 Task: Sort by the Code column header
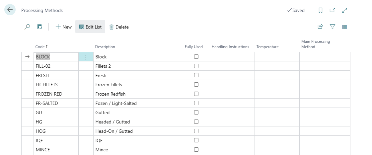(x=41, y=47)
